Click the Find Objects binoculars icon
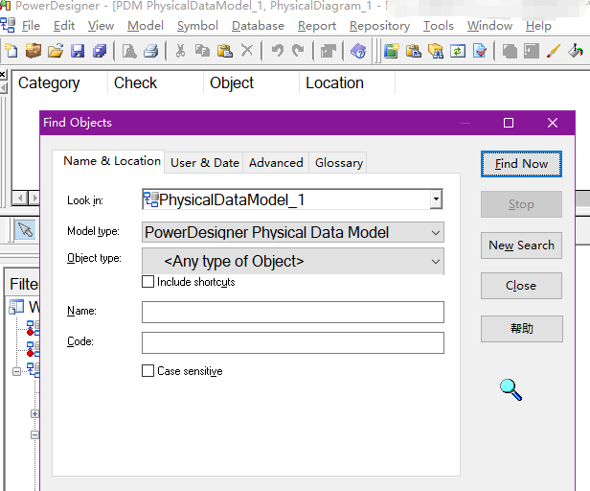This screenshot has height=491, width=590. pyautogui.click(x=436, y=51)
